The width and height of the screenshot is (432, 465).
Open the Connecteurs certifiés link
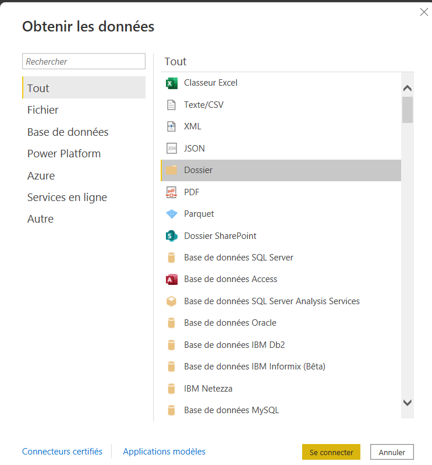pyautogui.click(x=62, y=452)
